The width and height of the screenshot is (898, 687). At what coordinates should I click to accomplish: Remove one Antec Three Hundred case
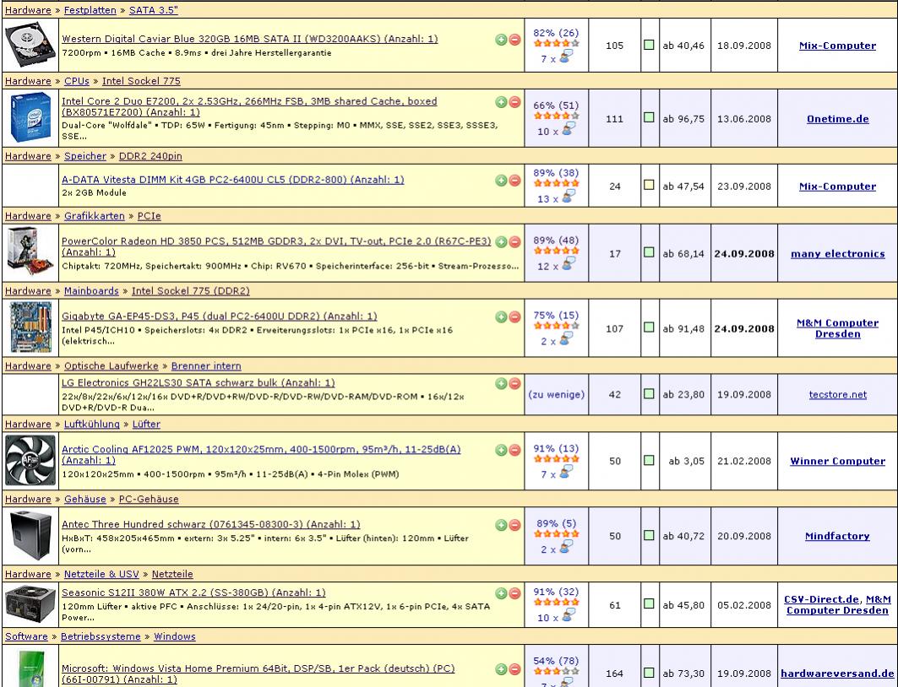(514, 525)
